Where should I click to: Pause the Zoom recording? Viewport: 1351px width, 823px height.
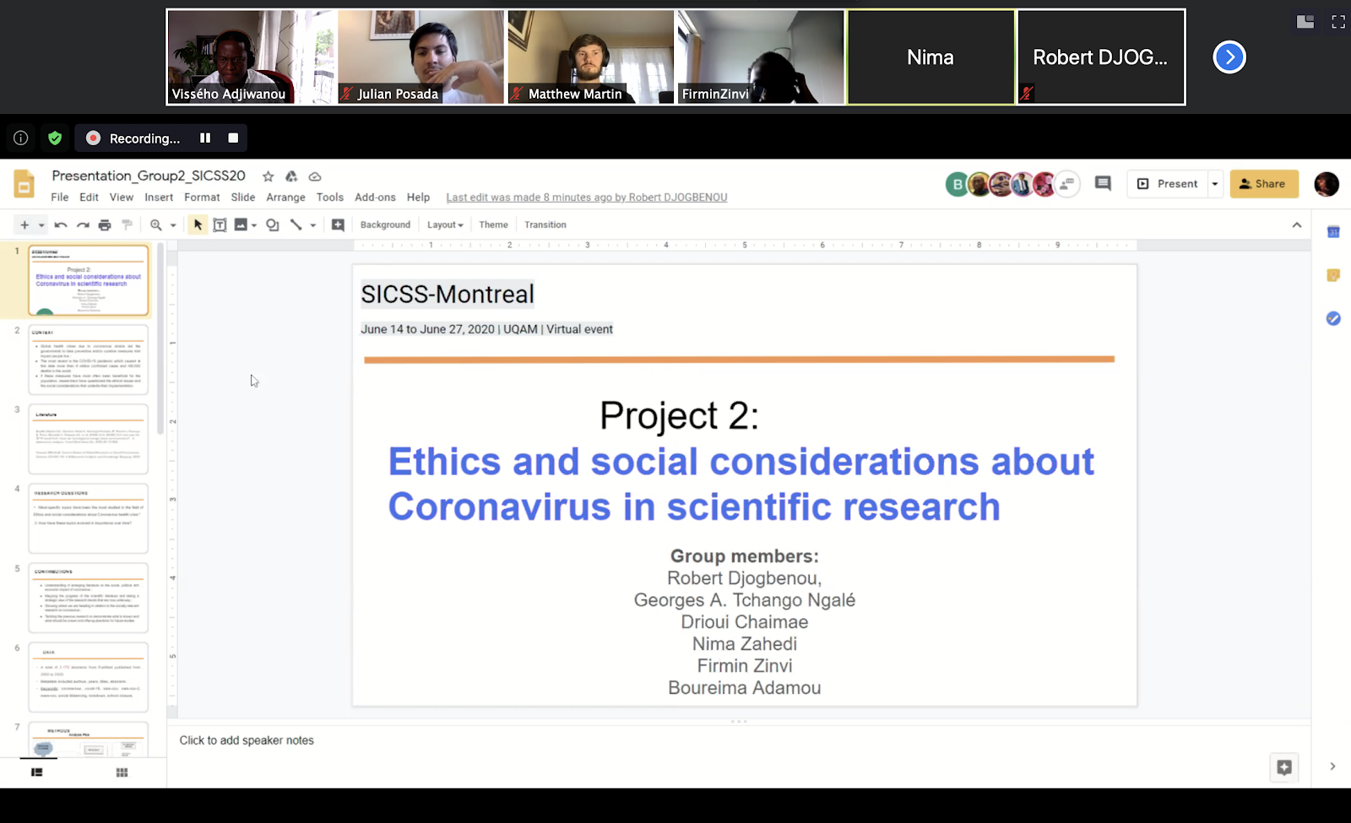(x=205, y=138)
